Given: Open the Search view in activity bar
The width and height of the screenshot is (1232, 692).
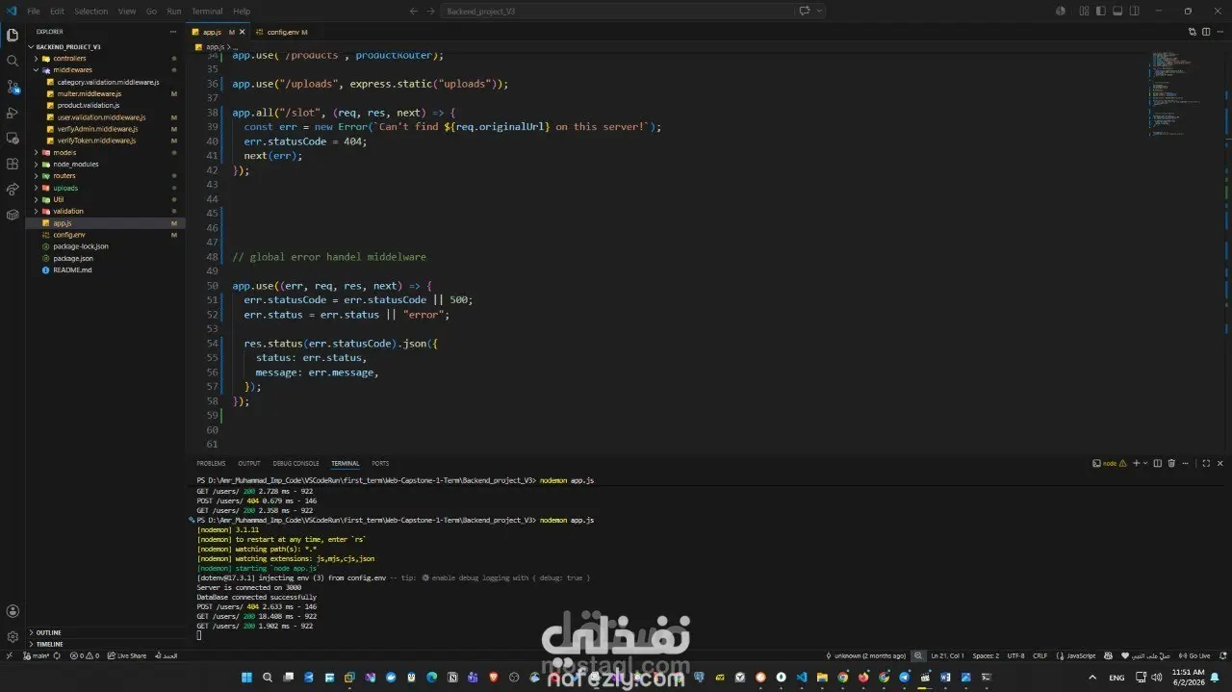Looking at the screenshot, I should [13, 61].
